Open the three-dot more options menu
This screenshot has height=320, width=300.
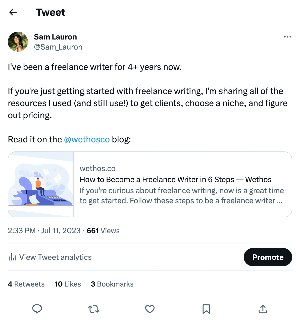(287, 37)
